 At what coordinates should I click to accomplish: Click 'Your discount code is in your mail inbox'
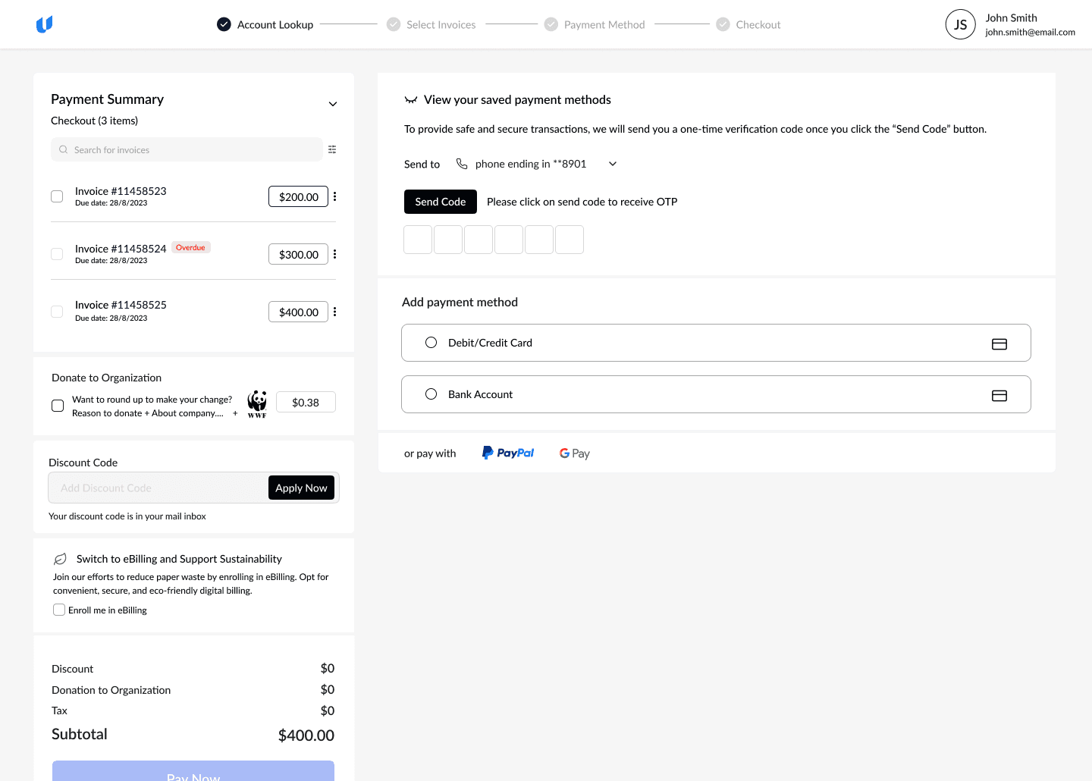(127, 516)
